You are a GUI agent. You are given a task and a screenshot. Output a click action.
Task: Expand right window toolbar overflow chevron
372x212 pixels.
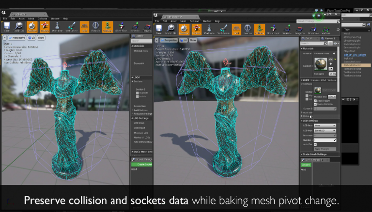[x=338, y=30]
